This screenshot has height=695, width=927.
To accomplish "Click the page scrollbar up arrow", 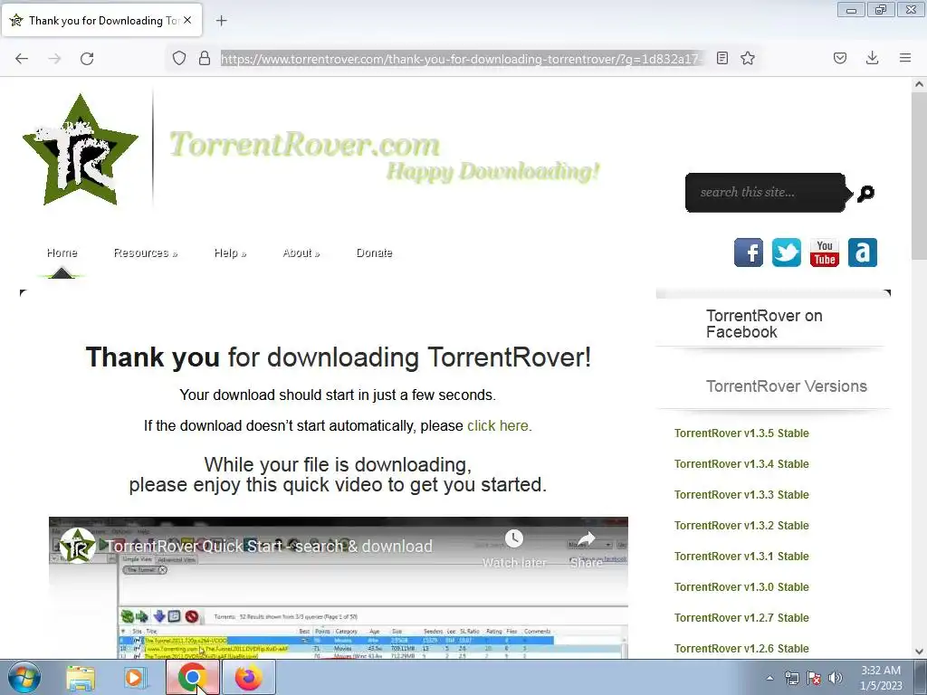I will 920,84.
